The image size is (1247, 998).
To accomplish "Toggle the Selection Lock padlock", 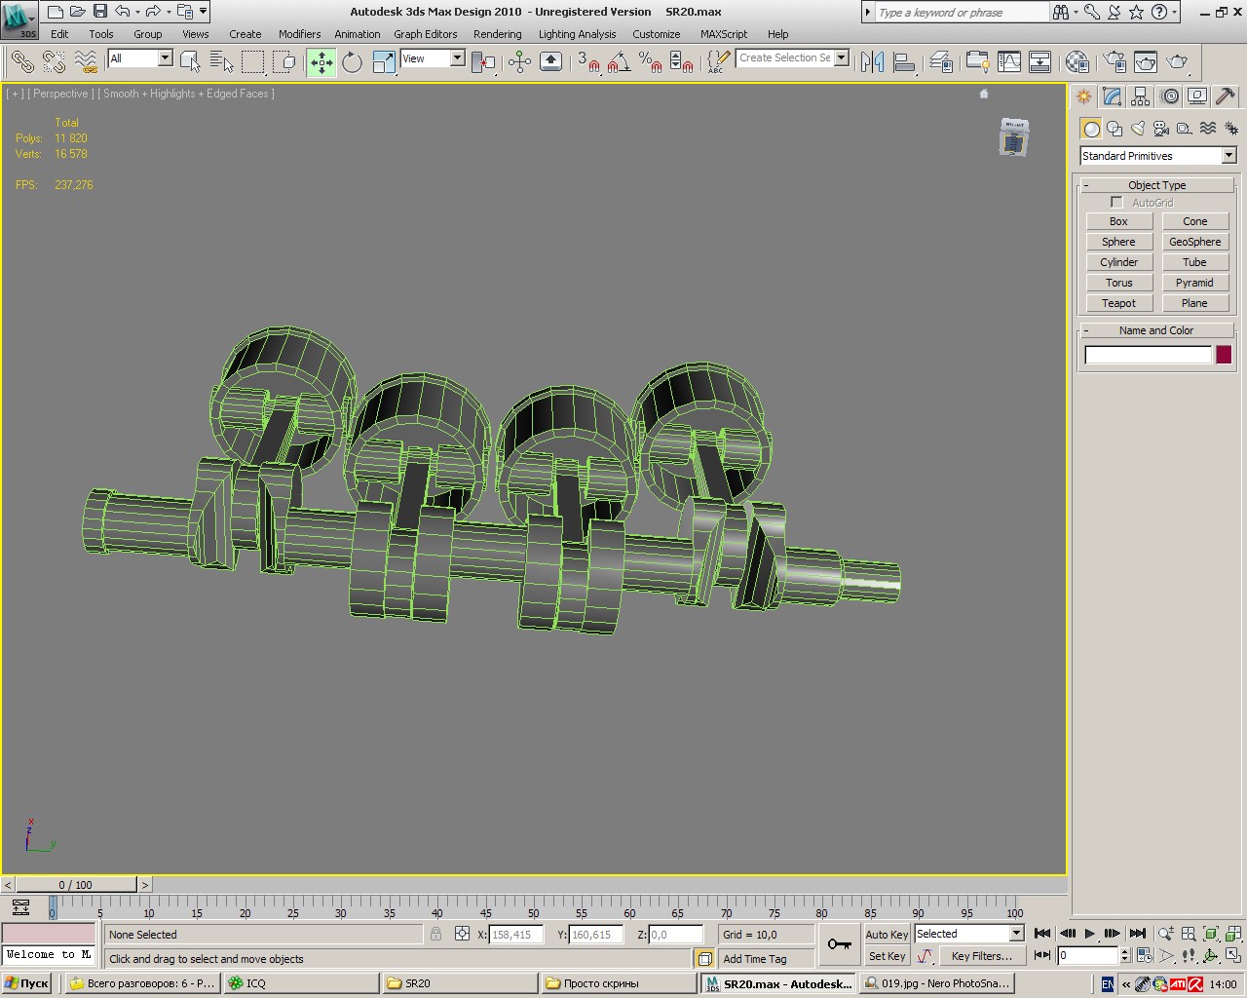I will (435, 934).
